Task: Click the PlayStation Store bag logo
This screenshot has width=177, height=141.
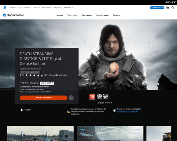Action: pos(4,15)
